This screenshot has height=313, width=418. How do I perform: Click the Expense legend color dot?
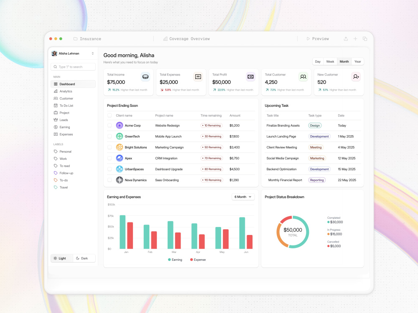[191, 260]
